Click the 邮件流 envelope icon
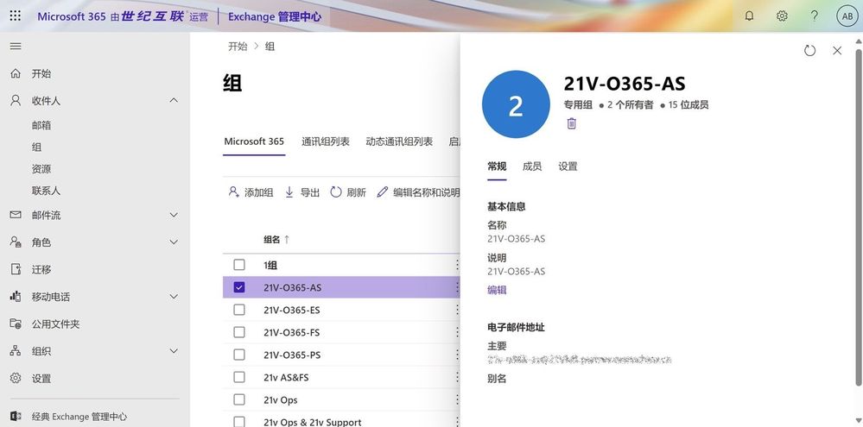The width and height of the screenshot is (863, 427). (16, 215)
